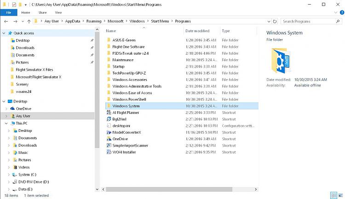The width and height of the screenshot is (345, 199).
Task: Open Customize Quick Access Toolbar dropdown
Action: coord(25,5)
